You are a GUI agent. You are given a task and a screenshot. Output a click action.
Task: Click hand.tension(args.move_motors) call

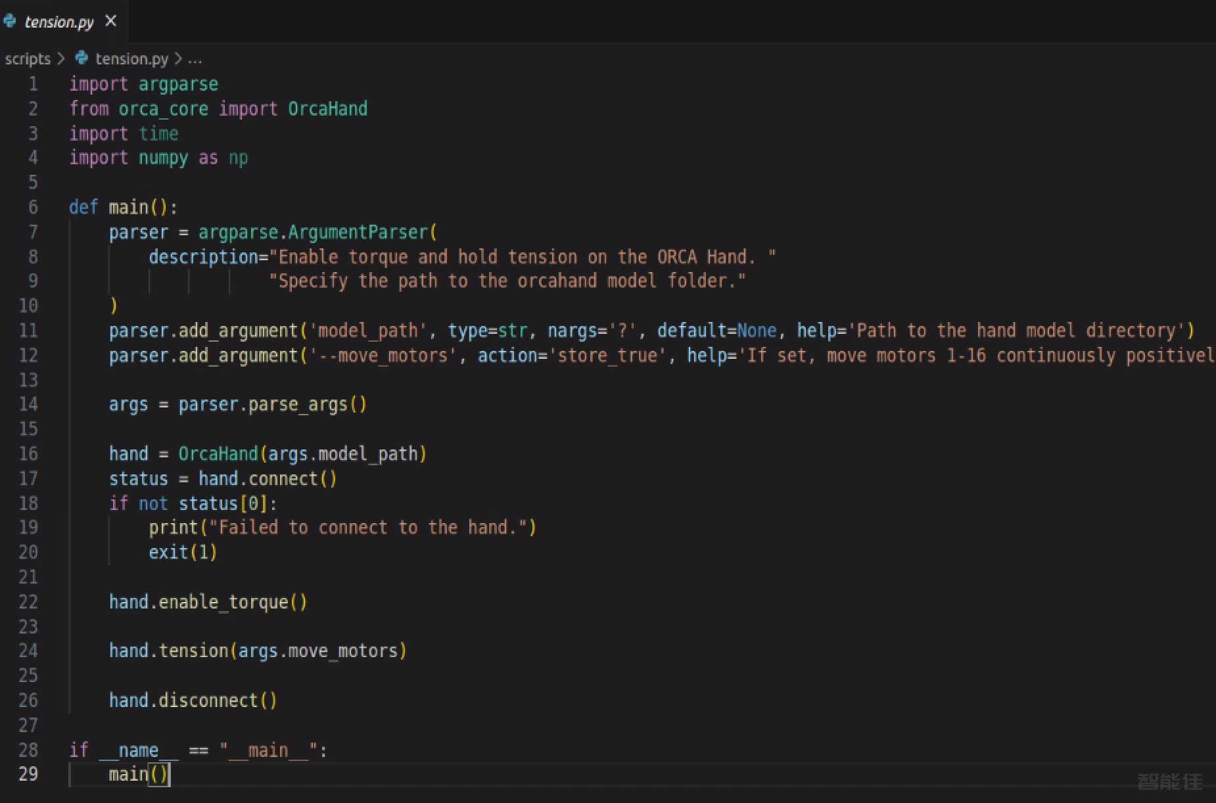258,651
